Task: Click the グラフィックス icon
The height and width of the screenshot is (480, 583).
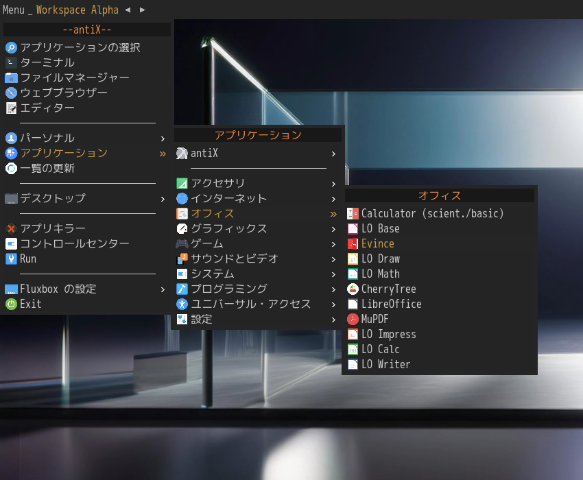Action: tap(182, 228)
